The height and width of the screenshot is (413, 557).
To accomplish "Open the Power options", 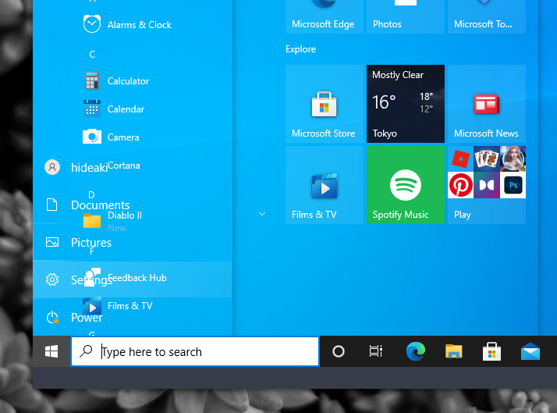I will pyautogui.click(x=74, y=317).
